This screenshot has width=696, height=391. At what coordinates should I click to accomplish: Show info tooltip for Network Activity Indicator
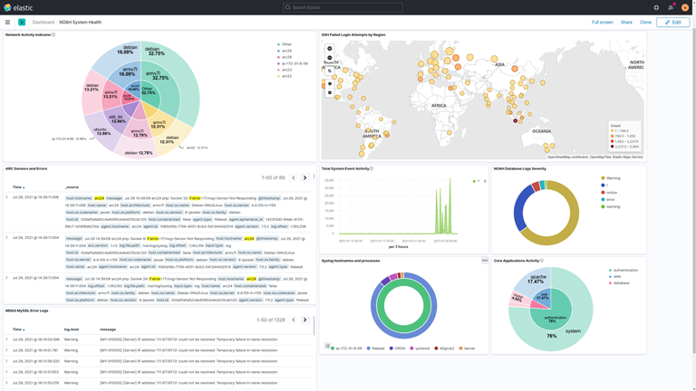[x=53, y=34]
